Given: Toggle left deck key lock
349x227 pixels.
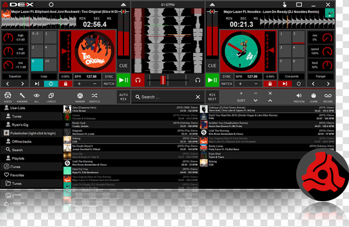Looking at the screenshot, I should [66, 84].
